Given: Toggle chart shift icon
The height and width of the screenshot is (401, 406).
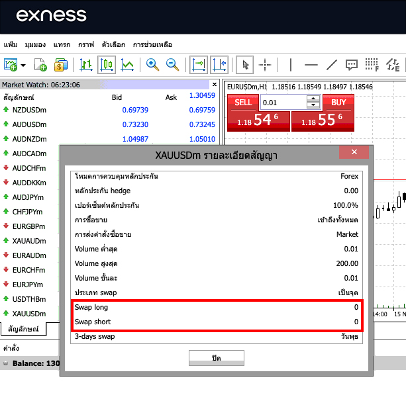Looking at the screenshot, I should [x=219, y=65].
